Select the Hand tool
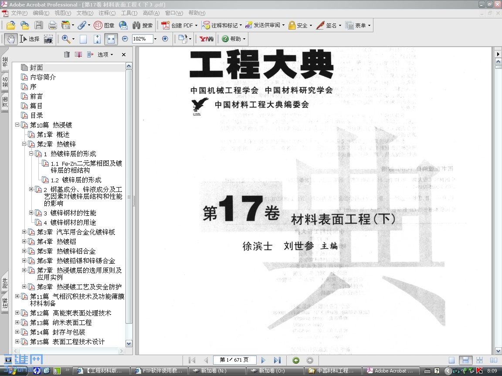The image size is (502, 376). coord(11,39)
